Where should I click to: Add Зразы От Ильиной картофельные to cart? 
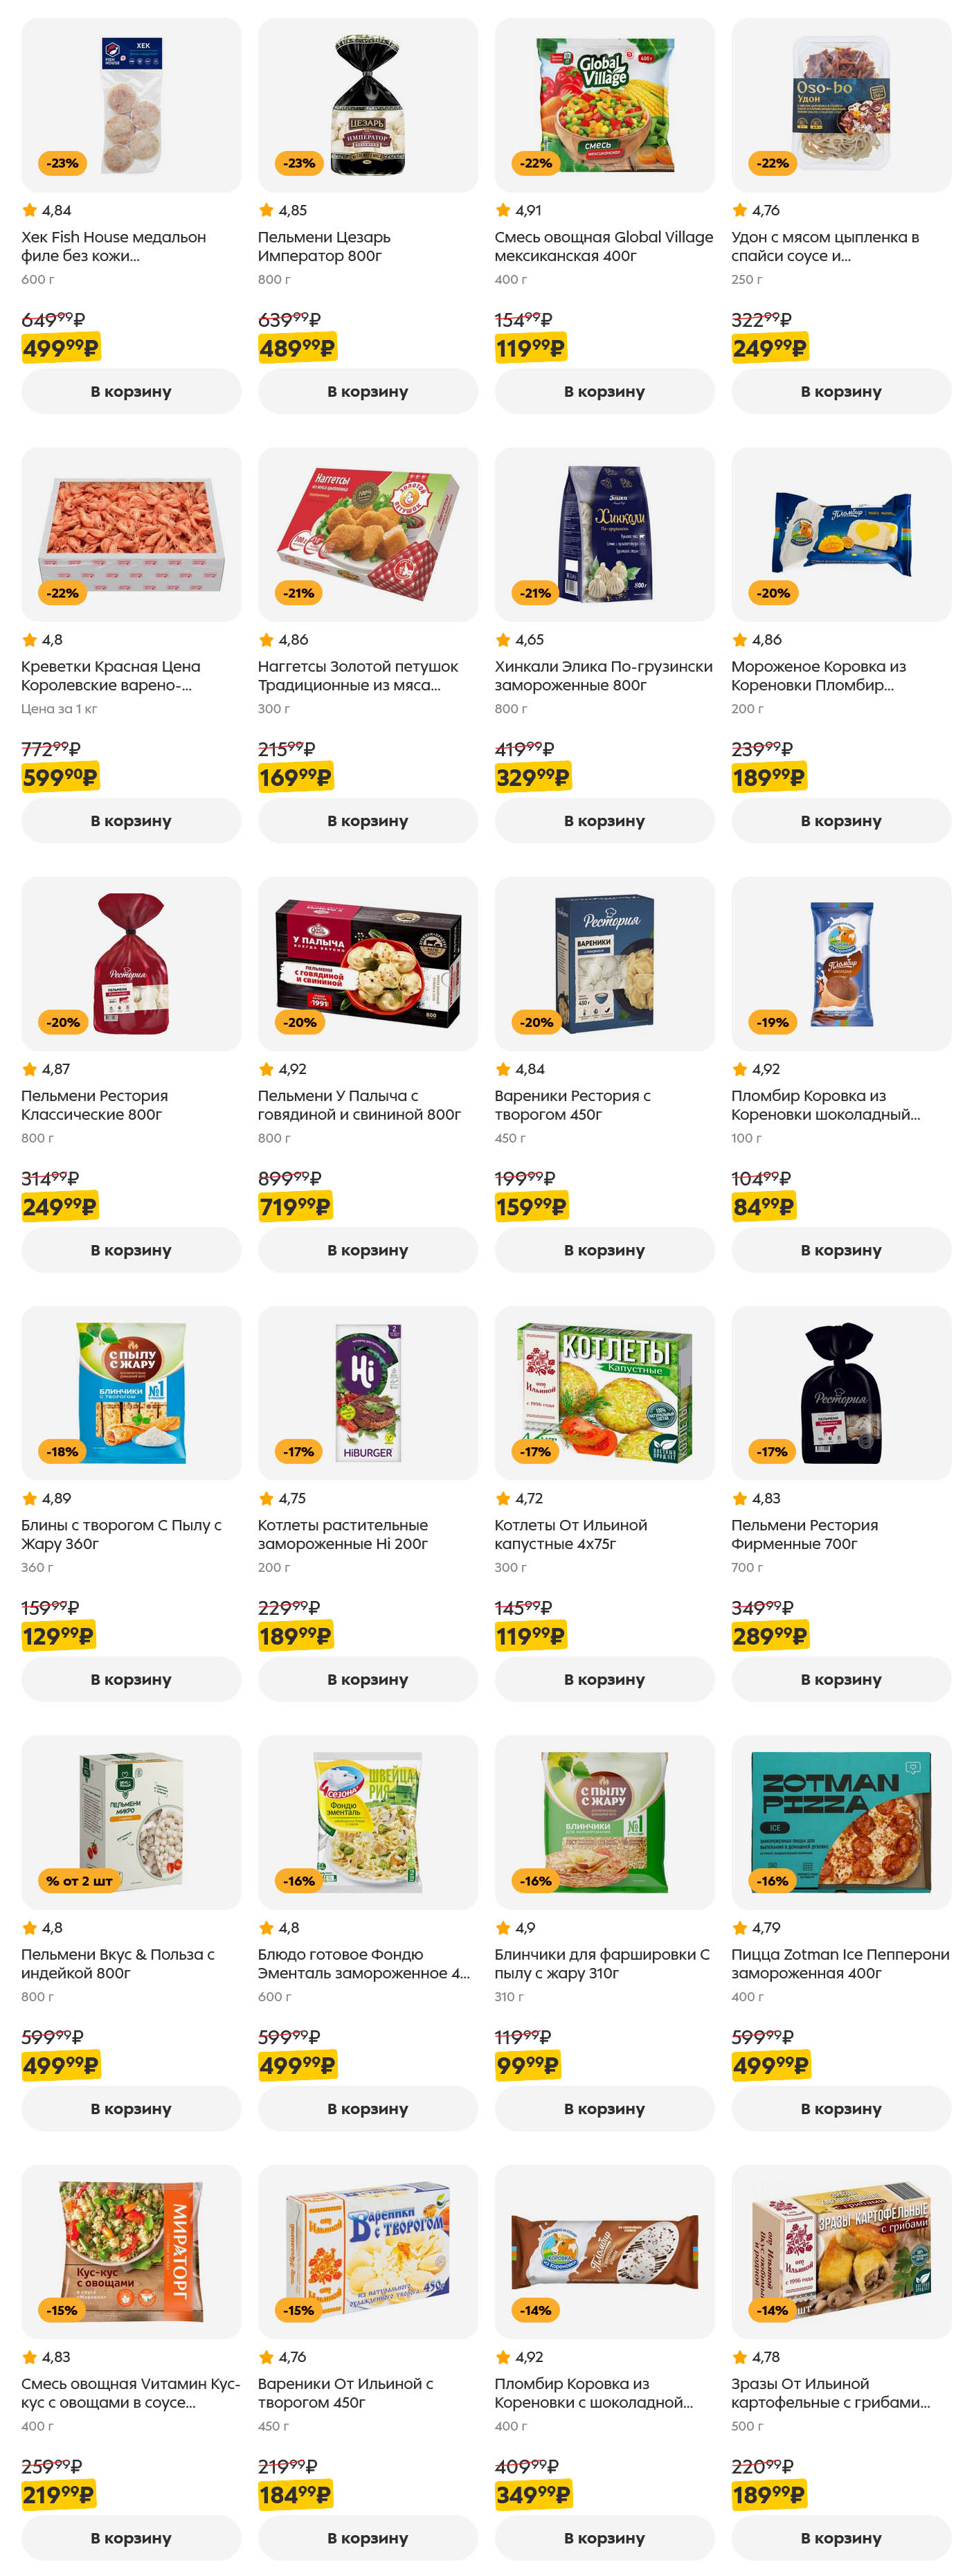840,2537
